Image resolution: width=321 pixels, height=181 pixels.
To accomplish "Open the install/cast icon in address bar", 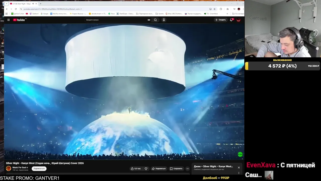I will click(210, 9).
